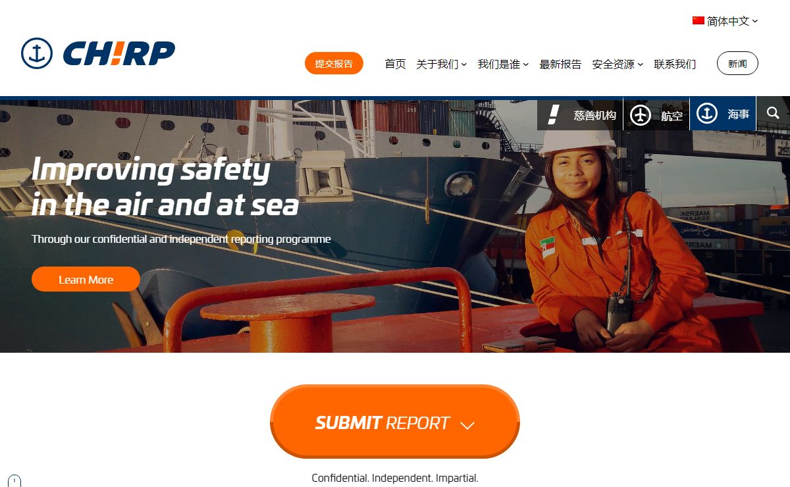Image resolution: width=790 pixels, height=487 pixels.
Task: Go to 首页 in navigation
Action: pos(395,64)
